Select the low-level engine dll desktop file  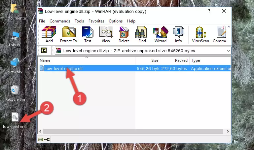(15, 121)
